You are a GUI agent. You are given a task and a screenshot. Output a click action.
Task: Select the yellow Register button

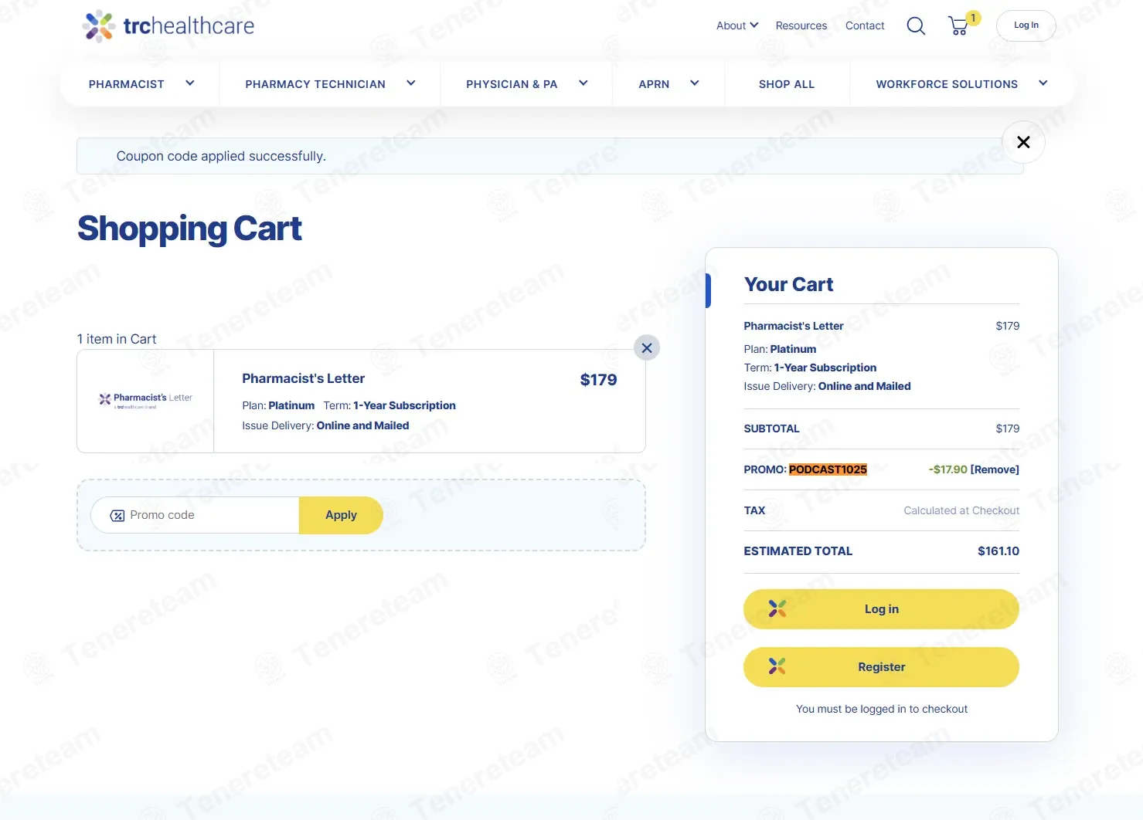pos(881,667)
